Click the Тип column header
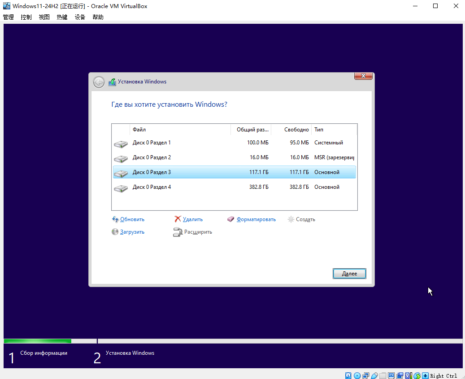 (x=334, y=130)
